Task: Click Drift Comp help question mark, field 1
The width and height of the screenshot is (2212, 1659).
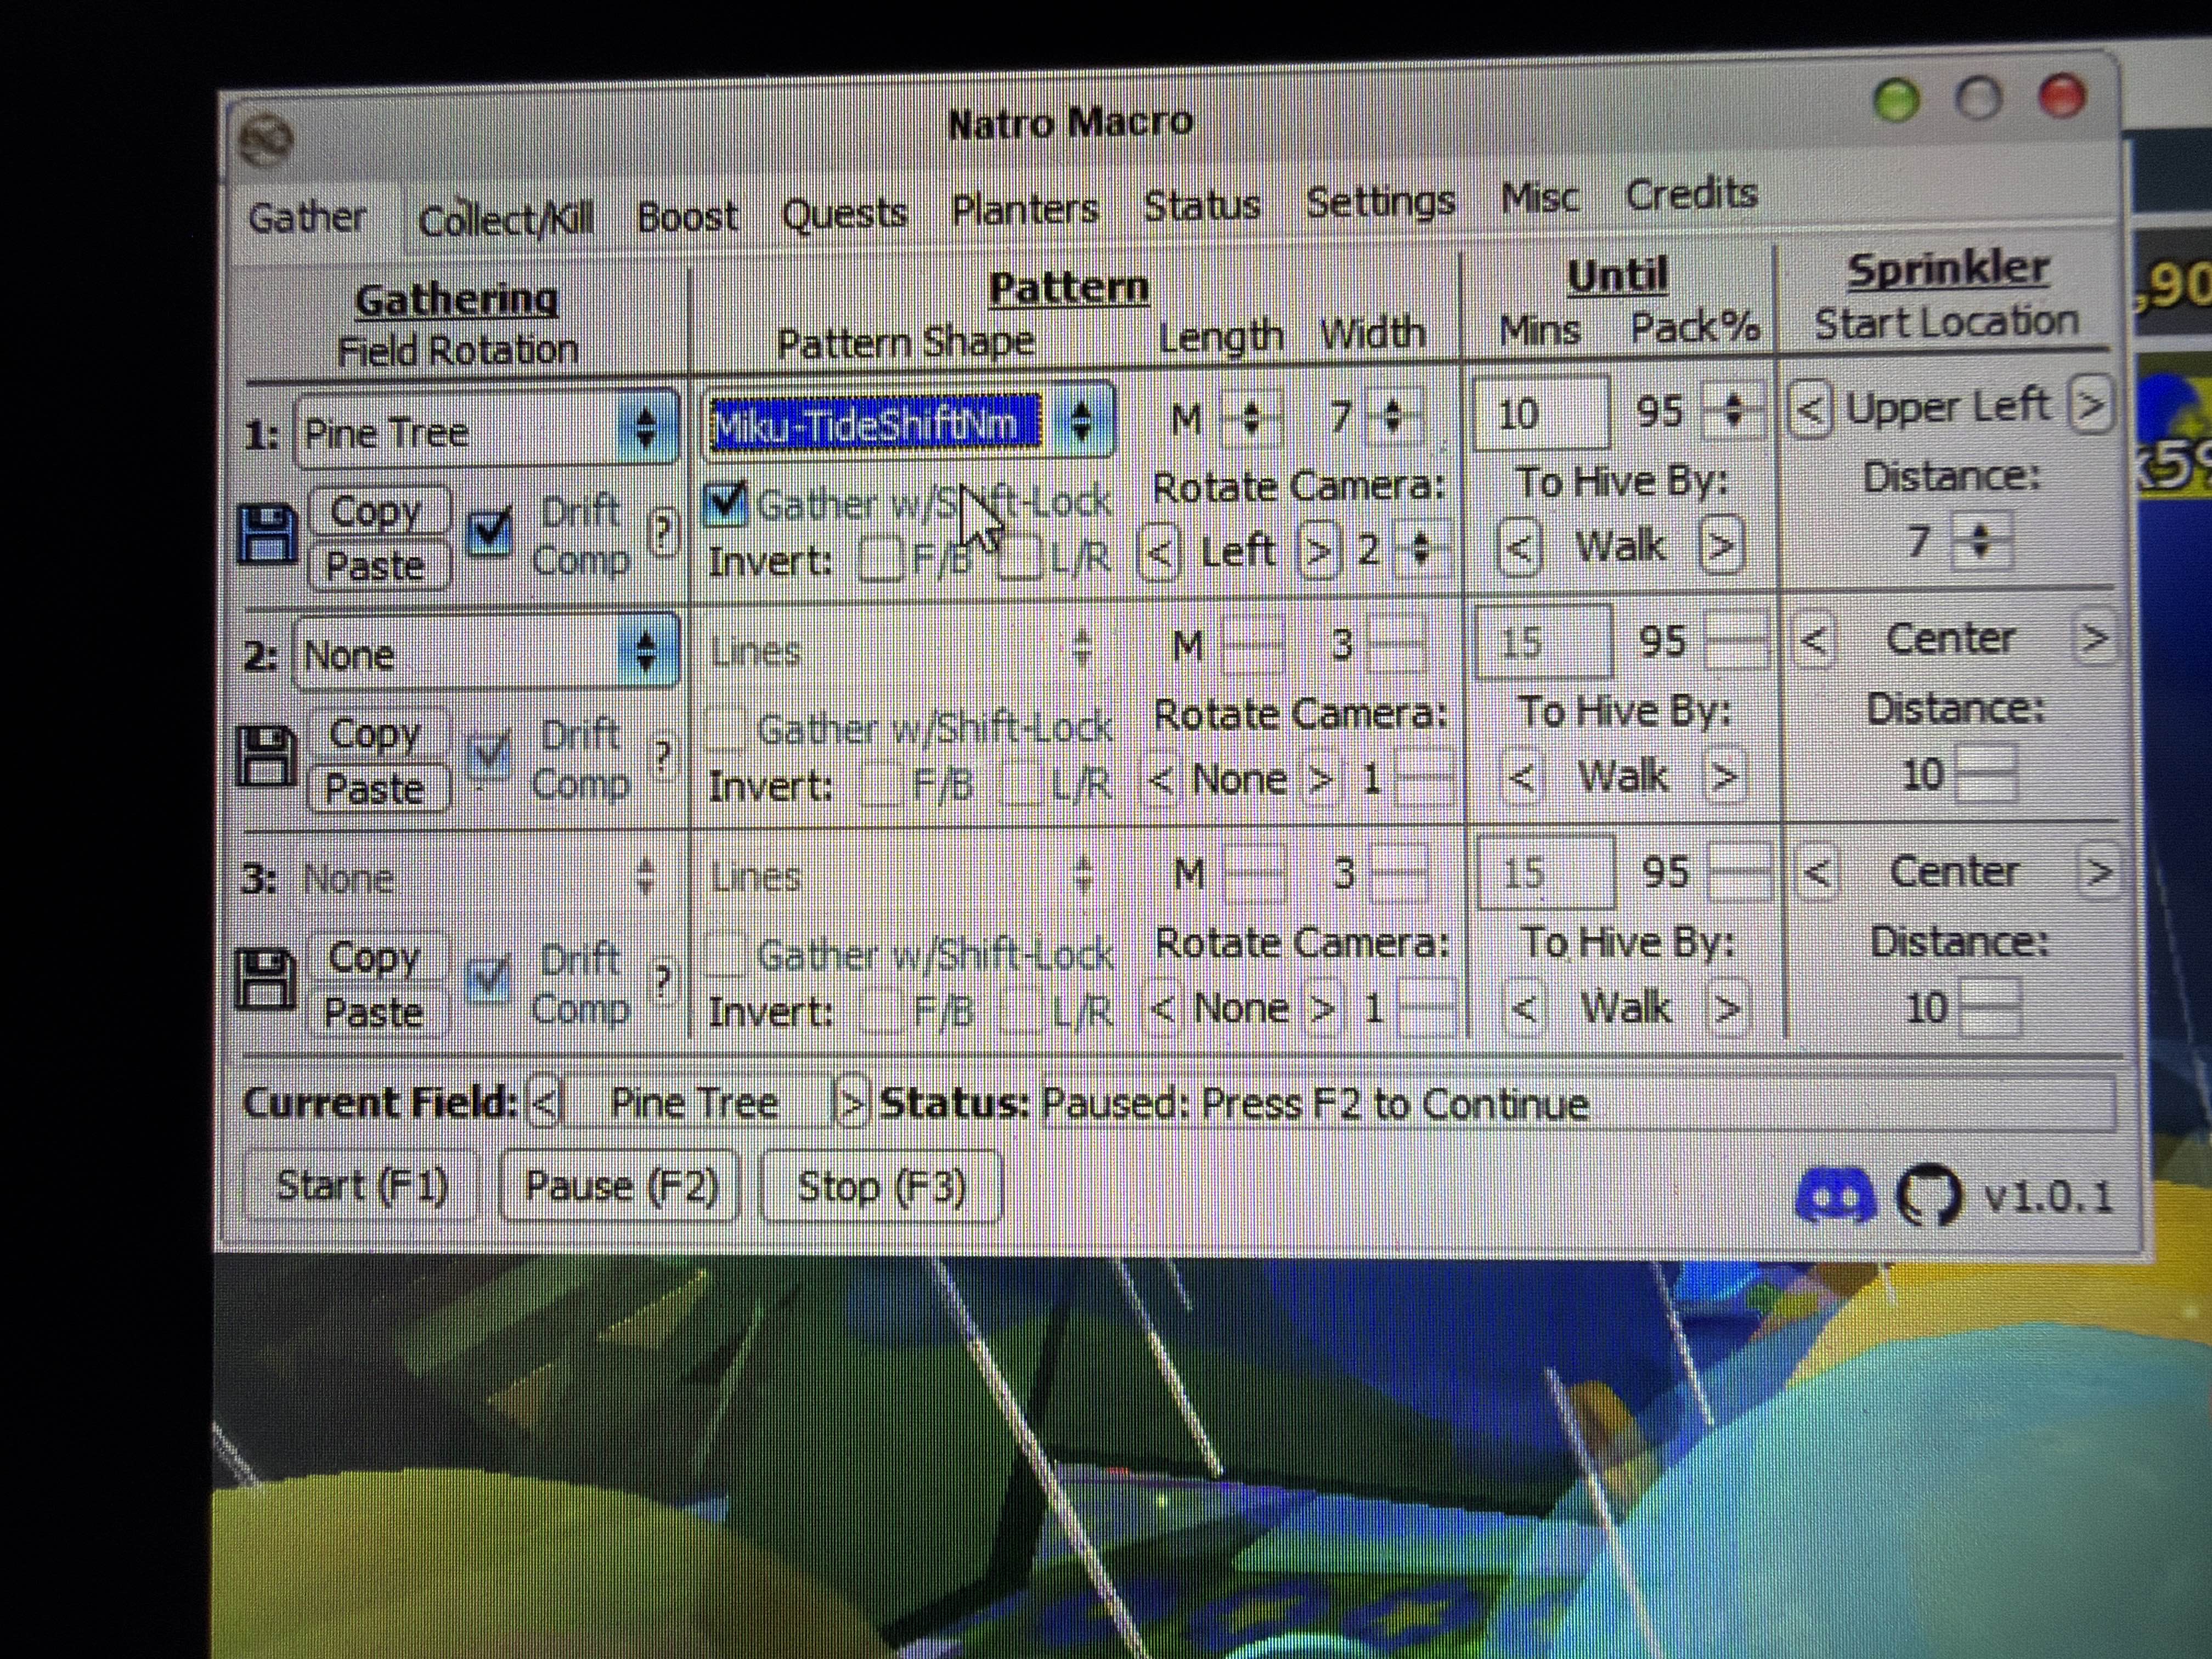Action: pos(663,533)
